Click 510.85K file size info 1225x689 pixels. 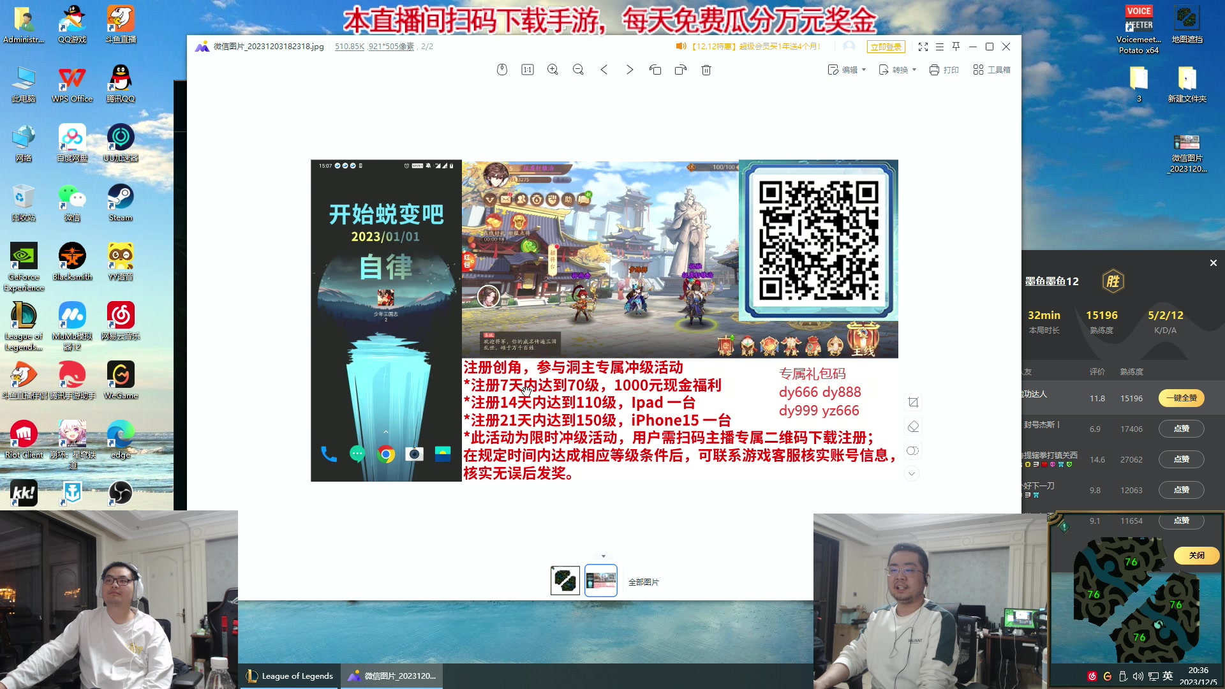(x=350, y=47)
